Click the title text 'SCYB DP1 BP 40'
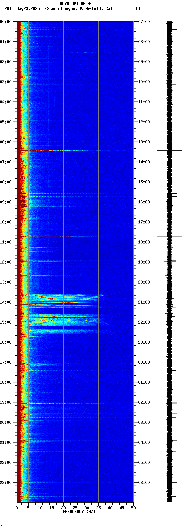184x529 pixels. tap(76, 4)
